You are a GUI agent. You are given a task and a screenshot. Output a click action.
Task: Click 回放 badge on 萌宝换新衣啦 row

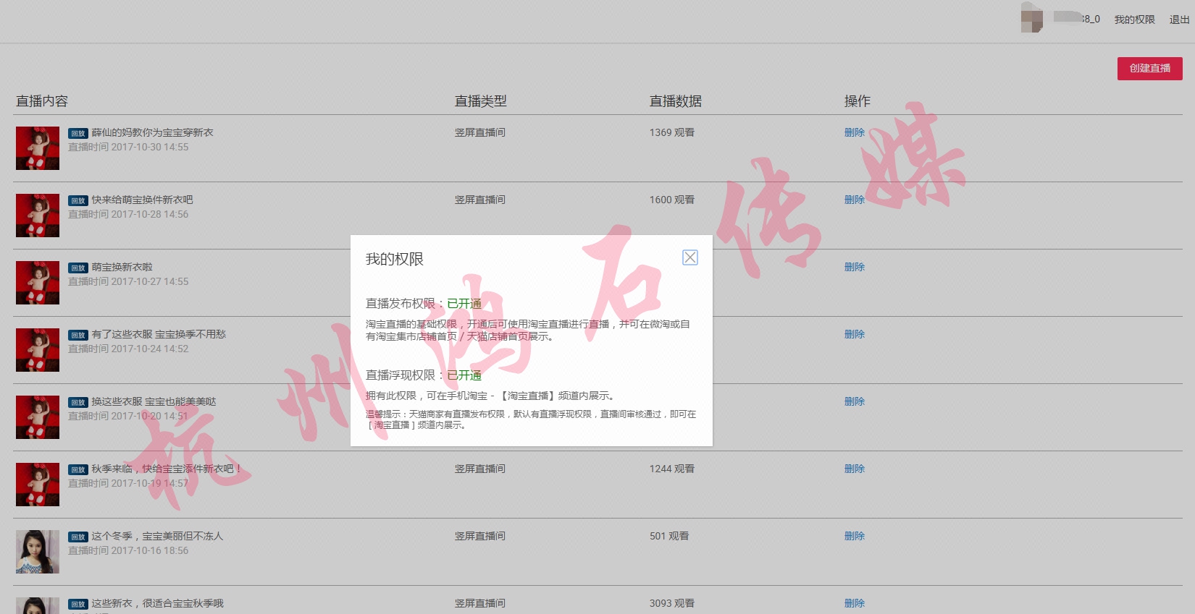[x=78, y=268]
